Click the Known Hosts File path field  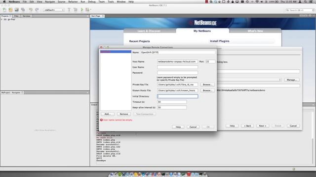point(177,90)
